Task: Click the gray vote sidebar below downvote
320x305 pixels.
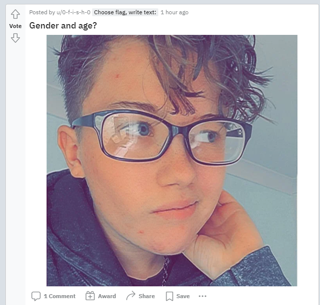Action: pos(16,164)
